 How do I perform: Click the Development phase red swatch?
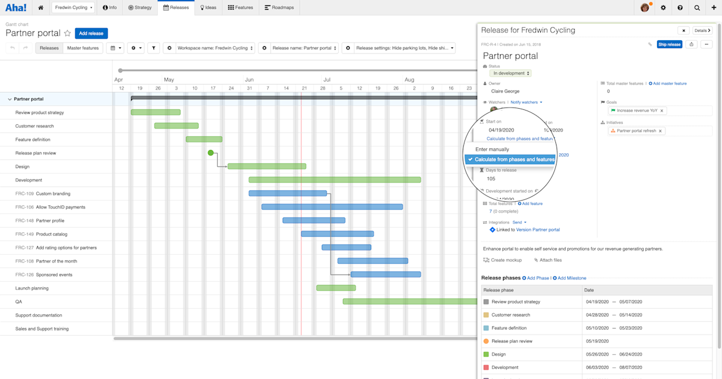486,368
